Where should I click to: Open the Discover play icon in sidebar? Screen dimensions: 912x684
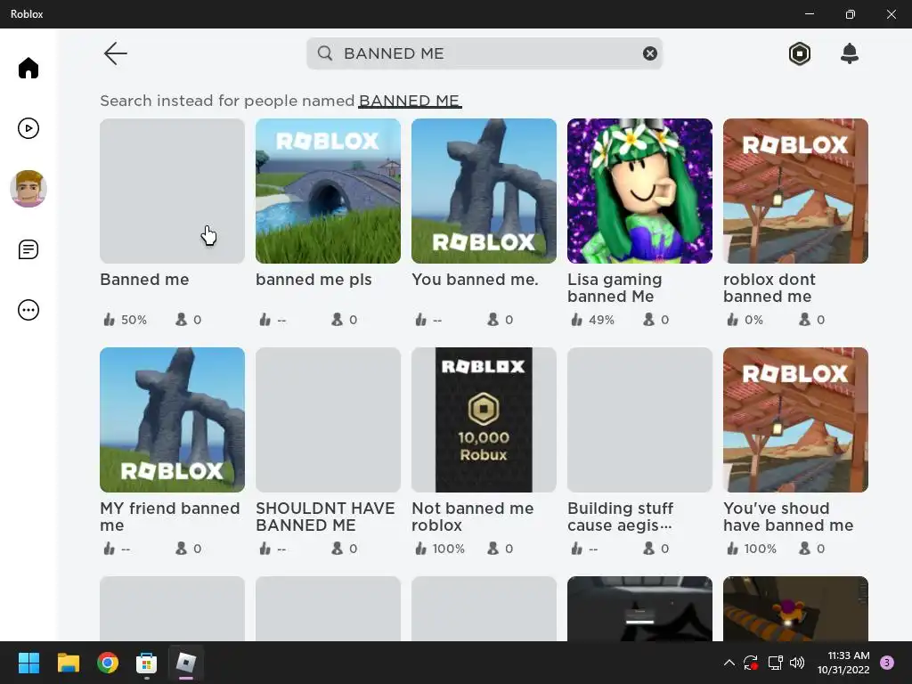(28, 128)
